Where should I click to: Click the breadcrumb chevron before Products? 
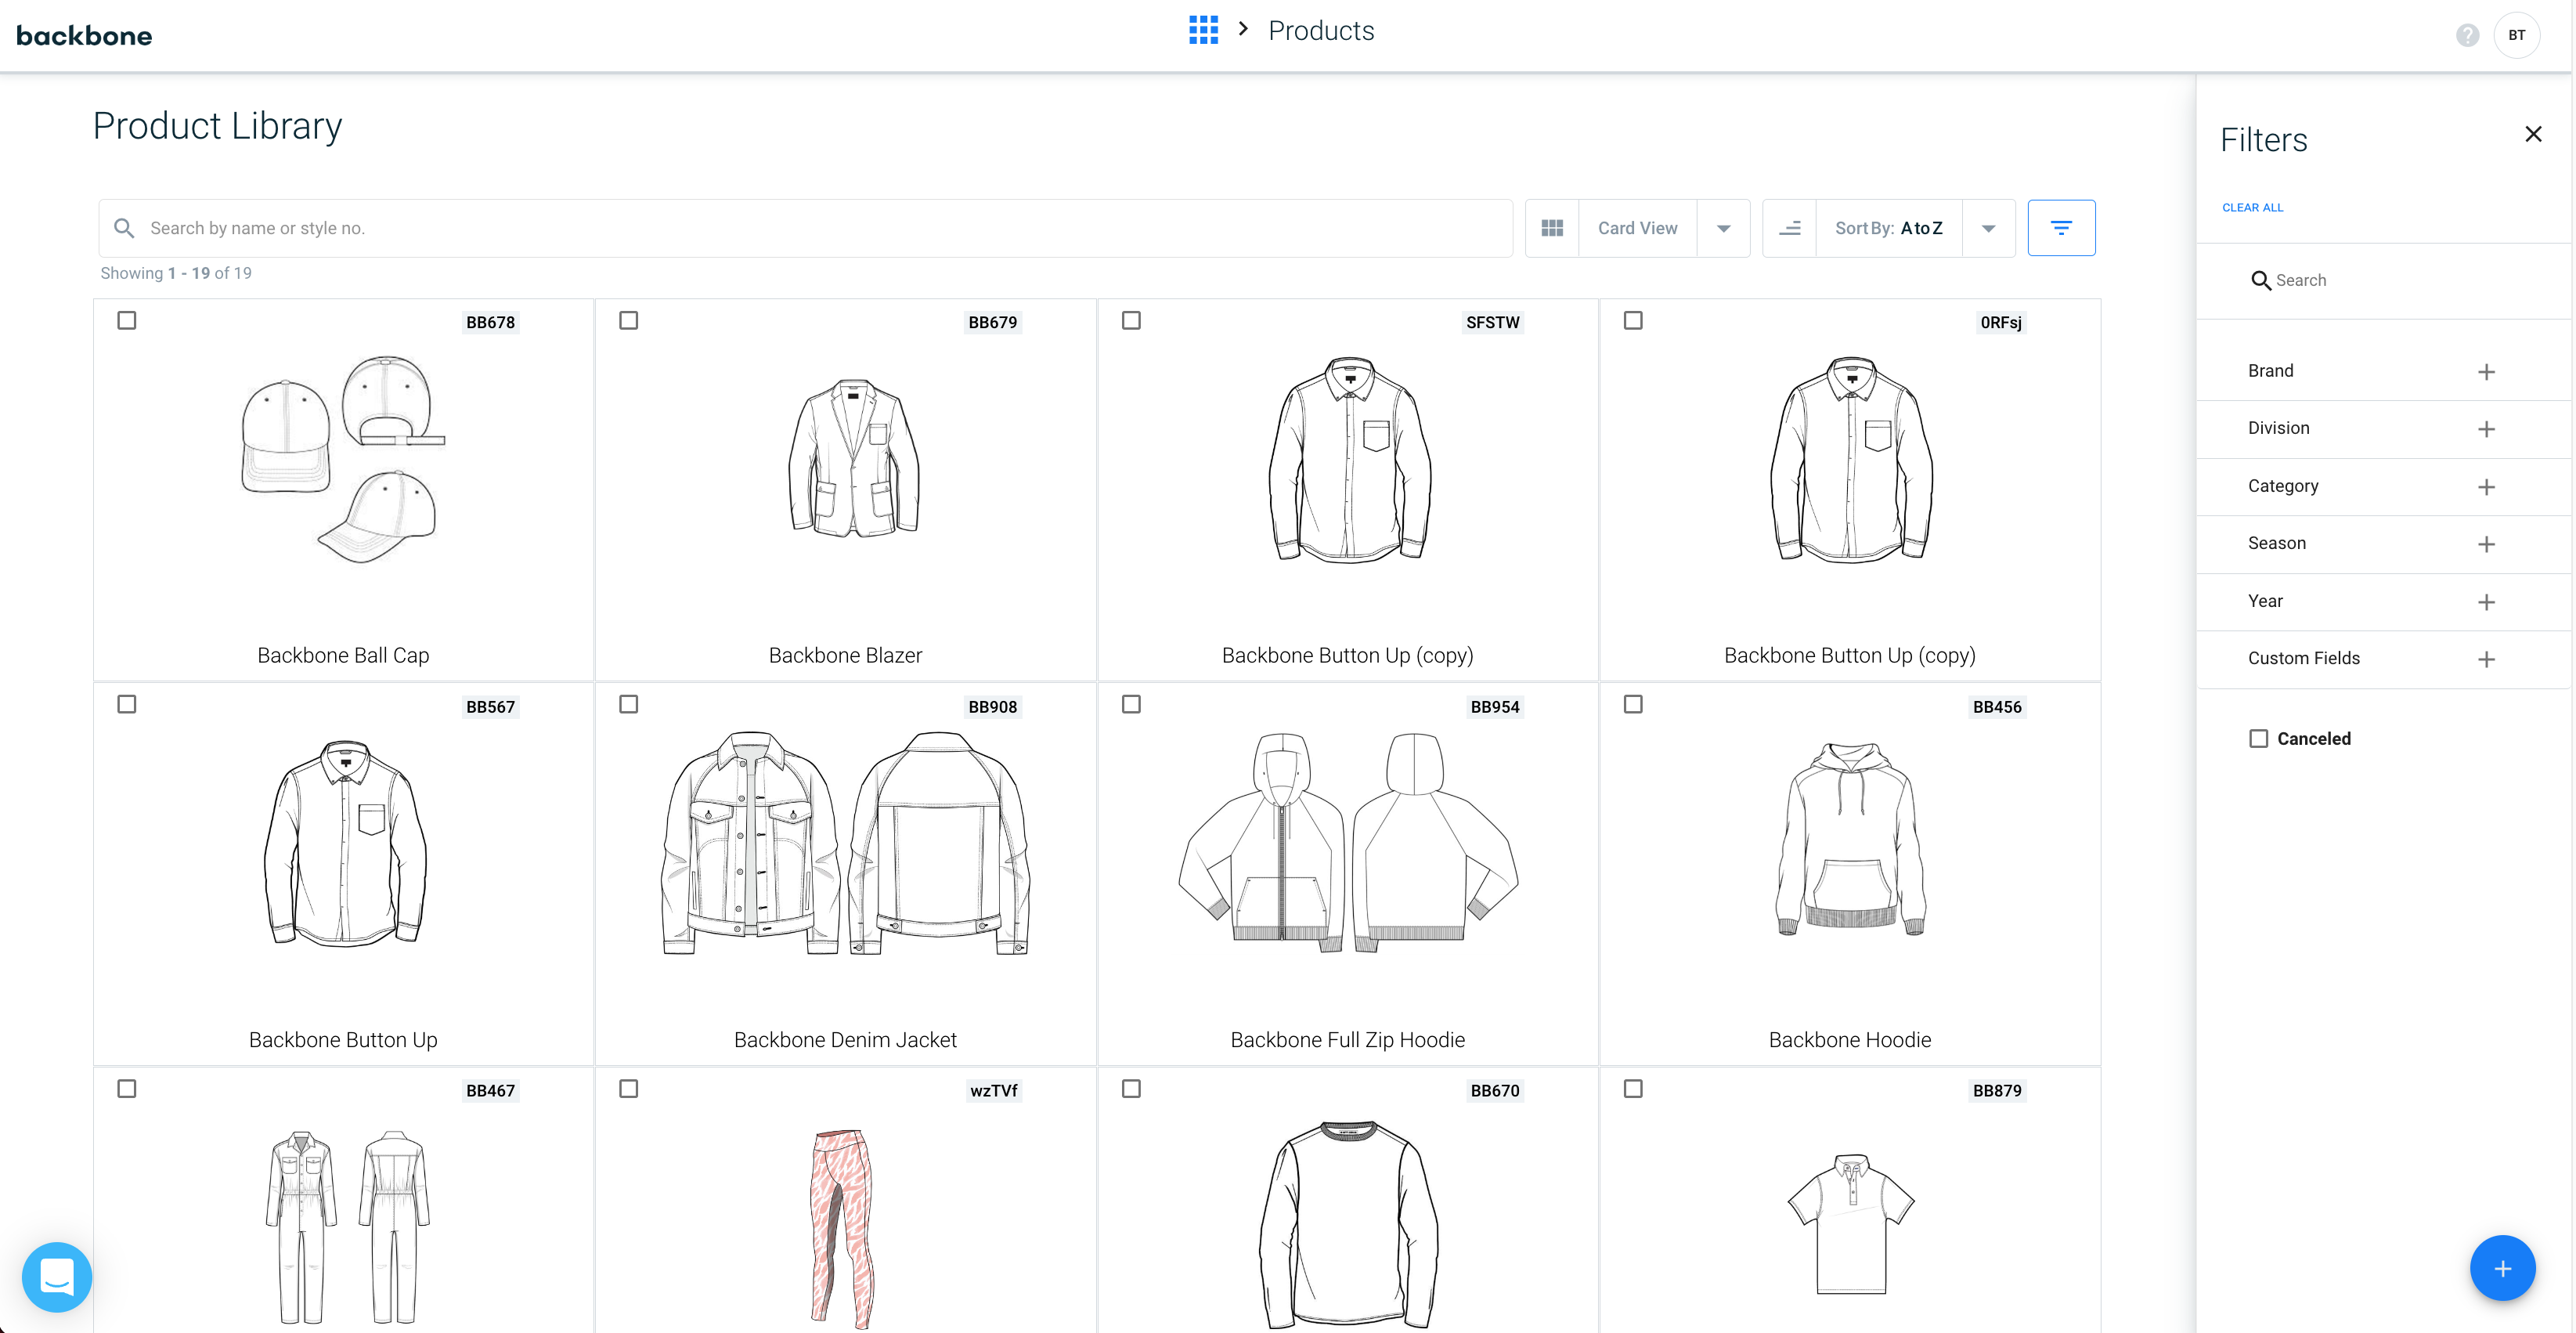[x=1243, y=29]
